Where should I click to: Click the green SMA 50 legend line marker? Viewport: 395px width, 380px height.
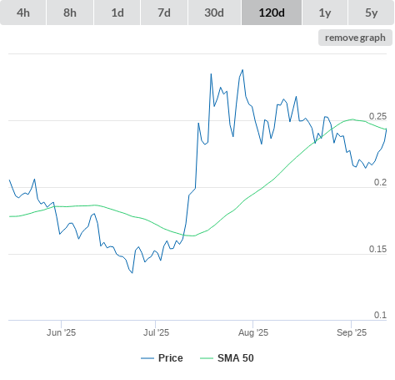point(207,358)
